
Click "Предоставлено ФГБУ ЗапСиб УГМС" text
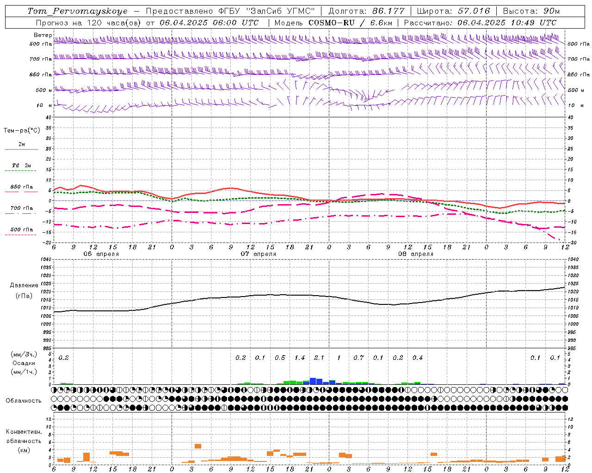[230, 11]
